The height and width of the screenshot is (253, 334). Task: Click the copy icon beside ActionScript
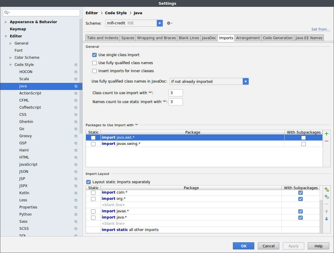[76, 93]
